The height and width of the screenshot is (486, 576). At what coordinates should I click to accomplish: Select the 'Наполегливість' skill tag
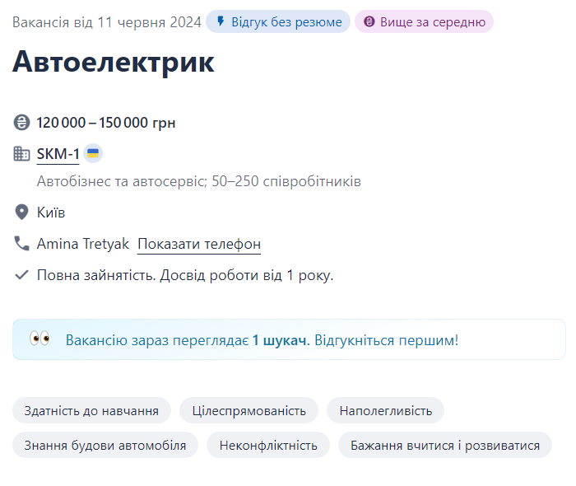(385, 410)
